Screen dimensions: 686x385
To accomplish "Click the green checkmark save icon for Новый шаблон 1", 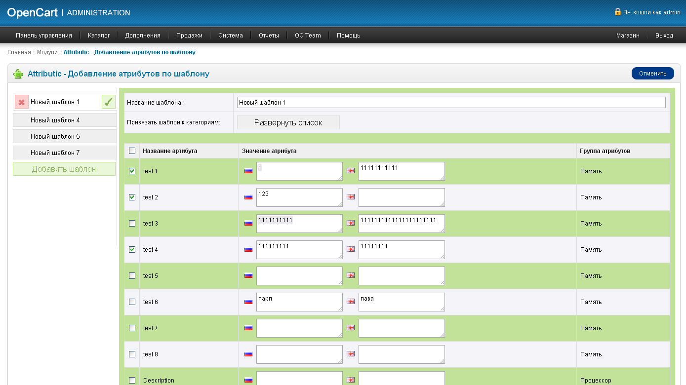I will click(108, 102).
